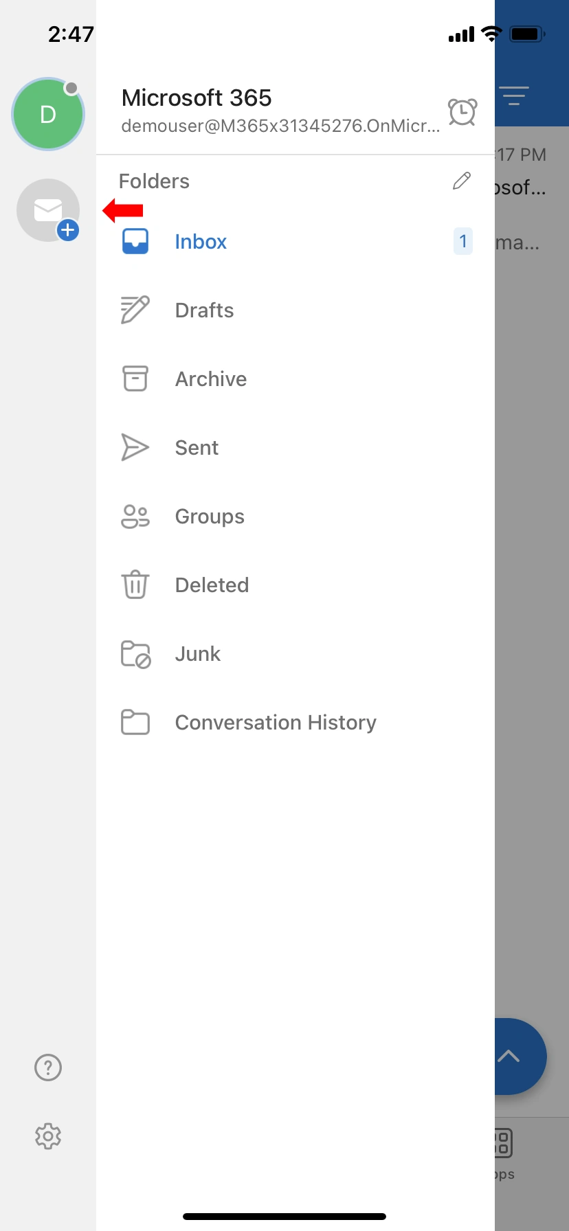The image size is (569, 1231).
Task: Open the Drafts folder label
Action: pos(205,310)
